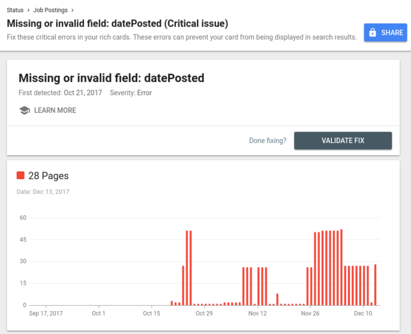Click the graduation cap Learn More icon
The width and height of the screenshot is (411, 334).
tap(25, 110)
